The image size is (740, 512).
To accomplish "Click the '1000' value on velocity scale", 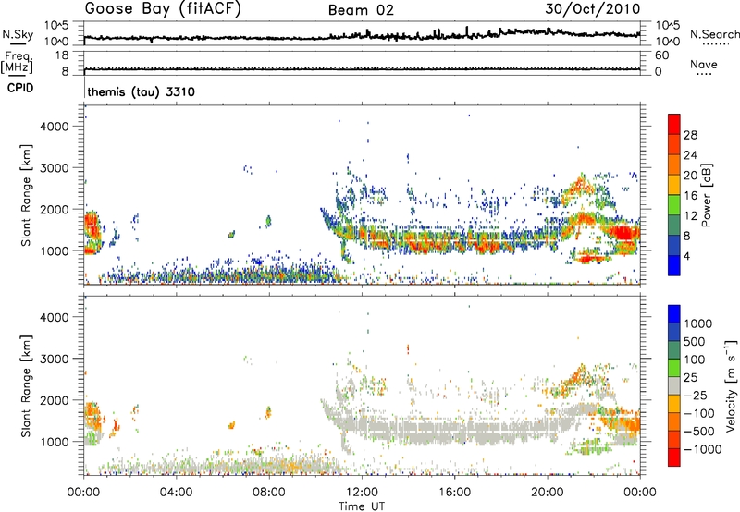I will (x=698, y=323).
